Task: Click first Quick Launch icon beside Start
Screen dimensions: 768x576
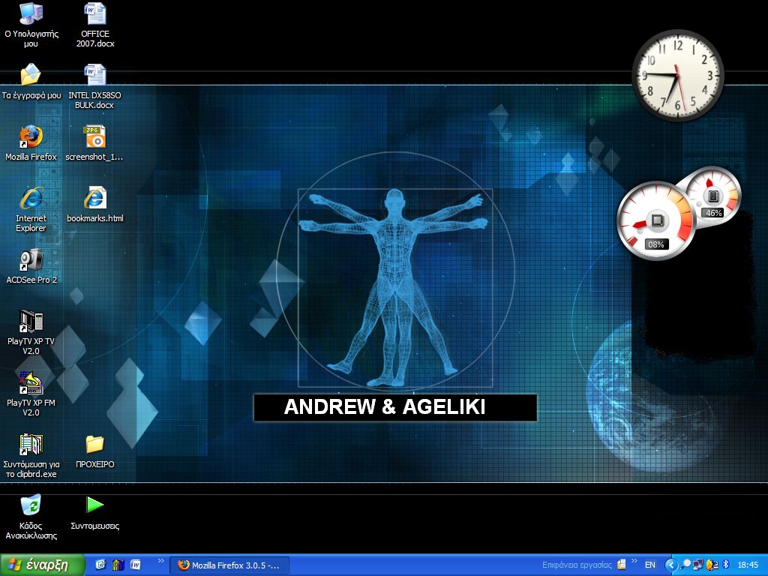Action: [x=100, y=565]
